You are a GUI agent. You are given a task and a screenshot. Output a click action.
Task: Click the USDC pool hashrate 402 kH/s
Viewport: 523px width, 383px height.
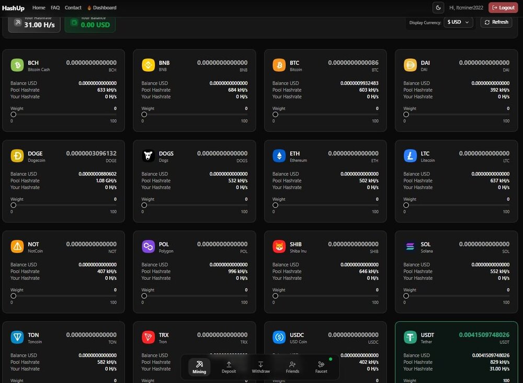point(369,362)
